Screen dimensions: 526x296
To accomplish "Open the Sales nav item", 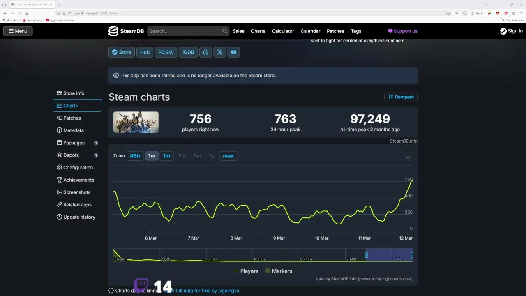I will tap(238, 31).
